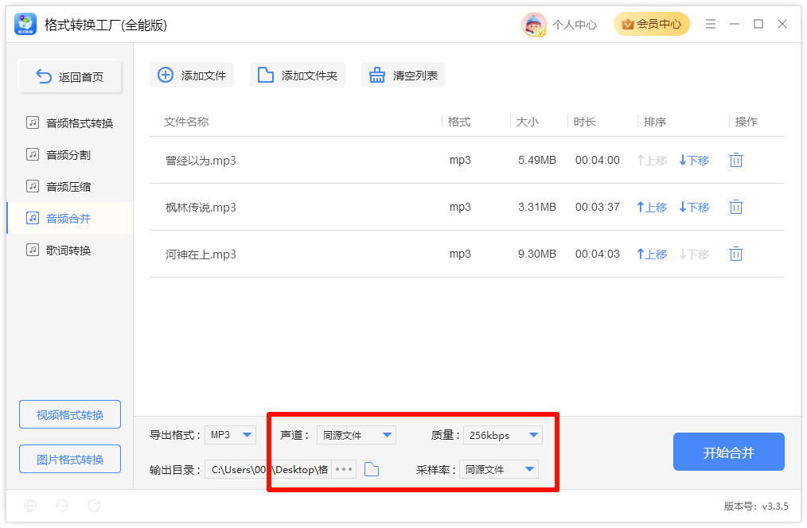Click 5.49MB size of 曾经以为.mp3
Image resolution: width=807 pixels, height=528 pixels.
click(536, 160)
